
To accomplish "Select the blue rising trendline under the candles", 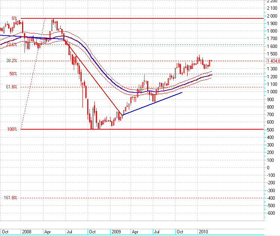I will [152, 104].
